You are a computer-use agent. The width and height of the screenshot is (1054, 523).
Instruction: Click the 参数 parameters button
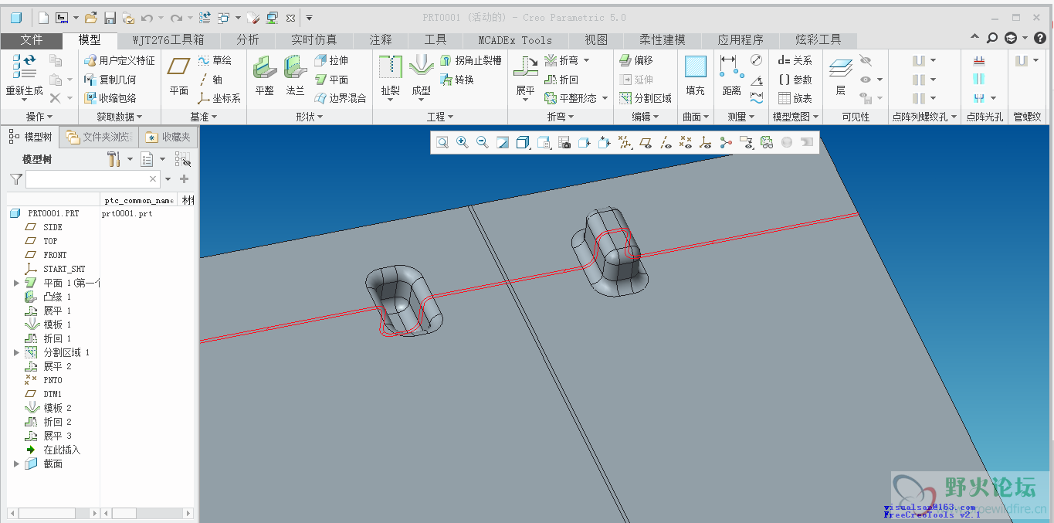pos(795,80)
